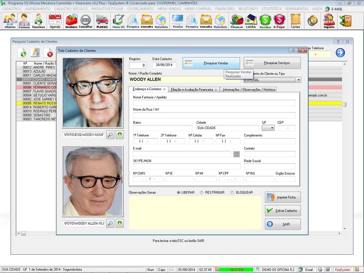Open the Suporte toolbar icon
Viewport: 364px width, 273px height.
click(328, 20)
